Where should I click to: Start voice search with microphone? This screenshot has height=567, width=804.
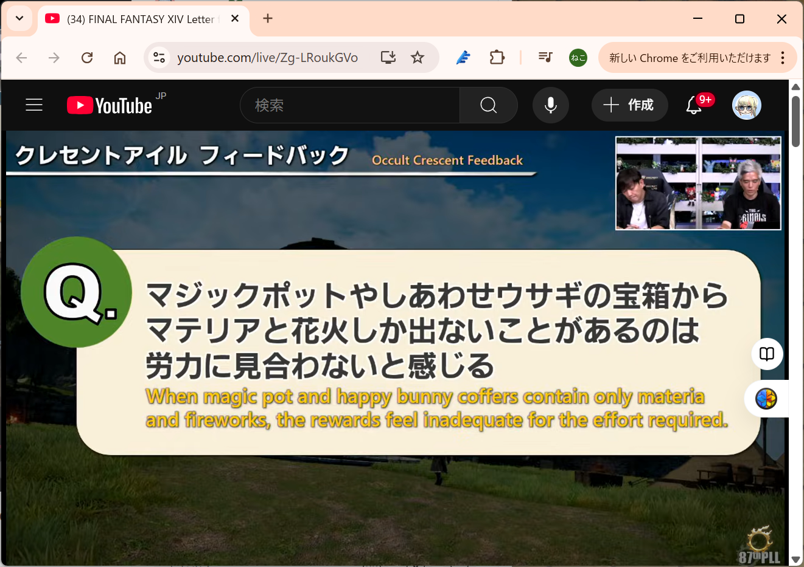[551, 105]
